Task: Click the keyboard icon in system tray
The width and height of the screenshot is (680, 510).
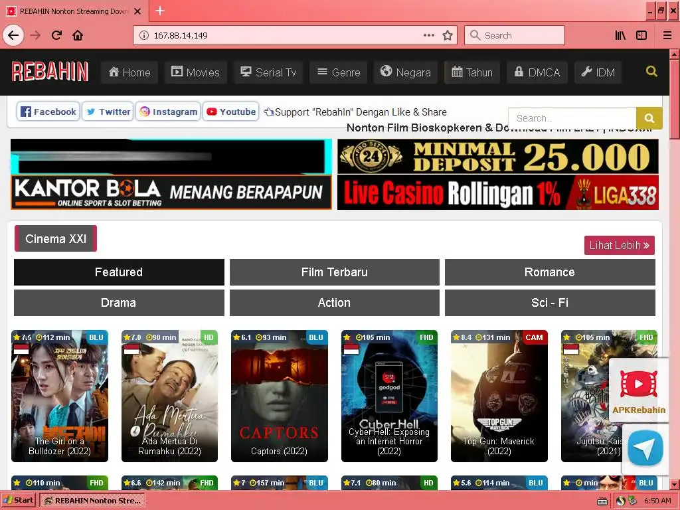Action: pos(602,501)
